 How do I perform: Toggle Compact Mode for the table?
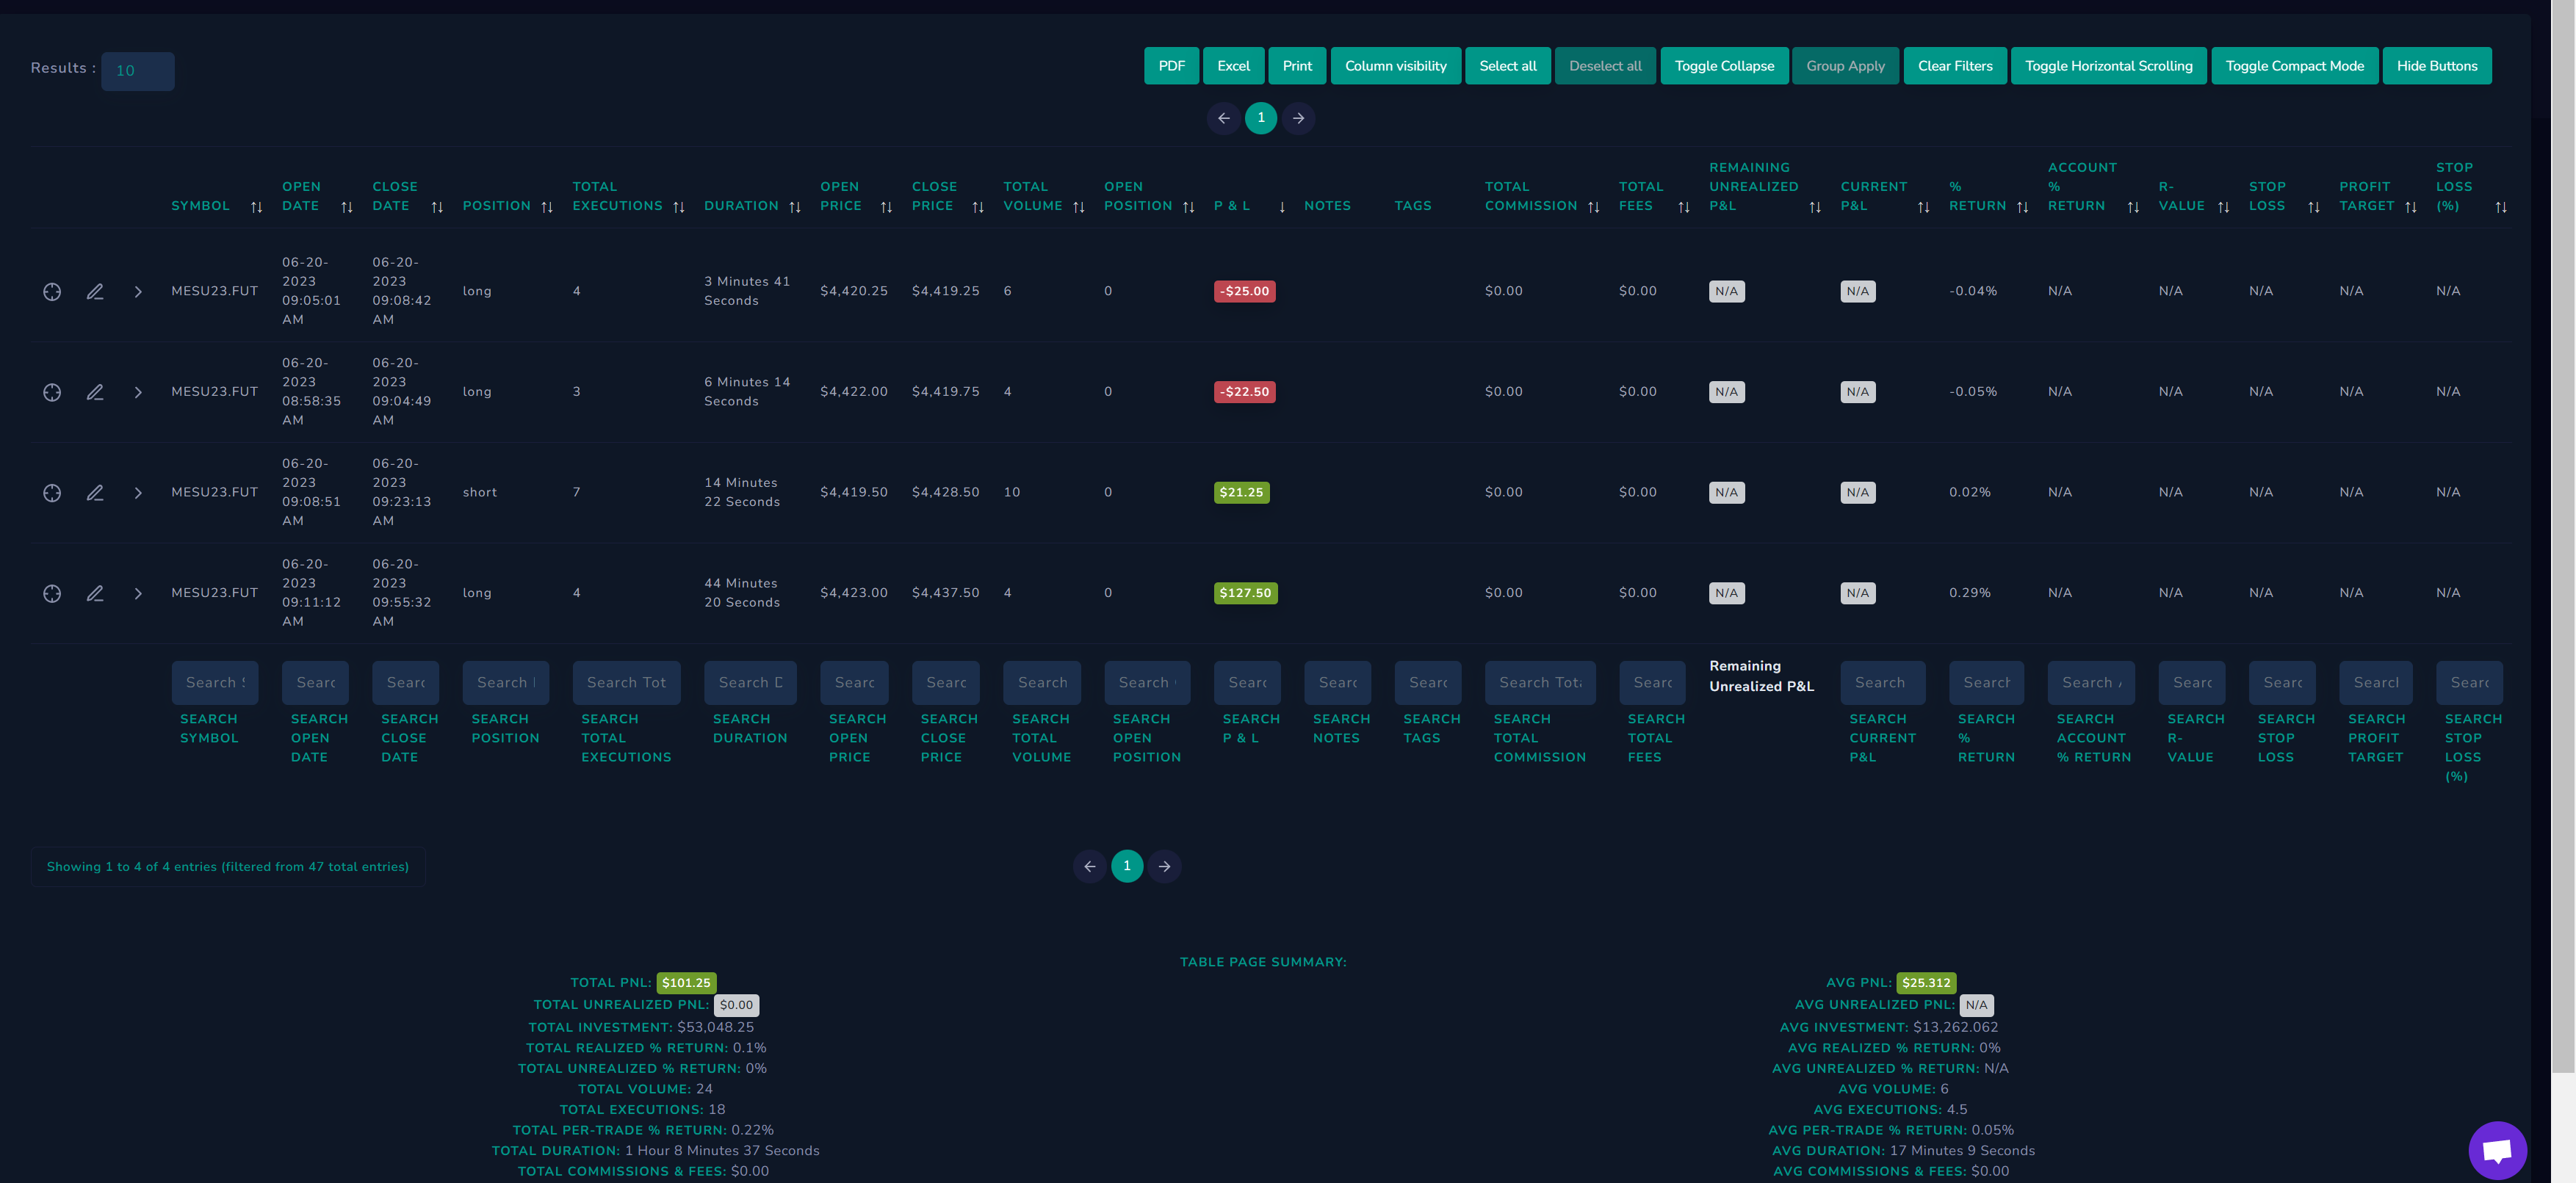click(2294, 66)
